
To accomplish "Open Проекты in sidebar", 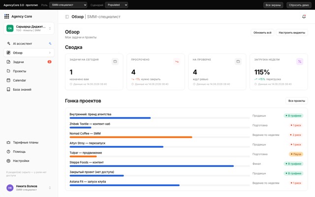I will tap(29, 71).
